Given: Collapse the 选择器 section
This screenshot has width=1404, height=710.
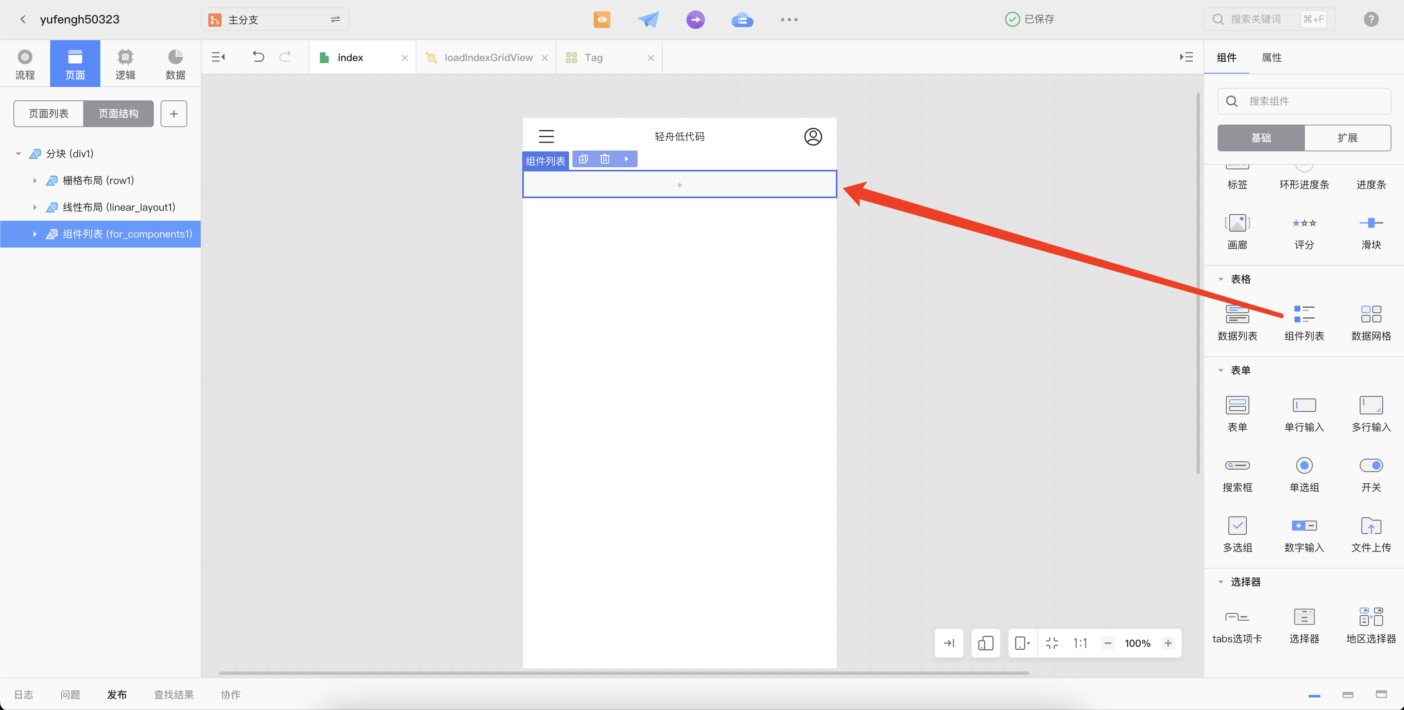Looking at the screenshot, I should tap(1221, 582).
